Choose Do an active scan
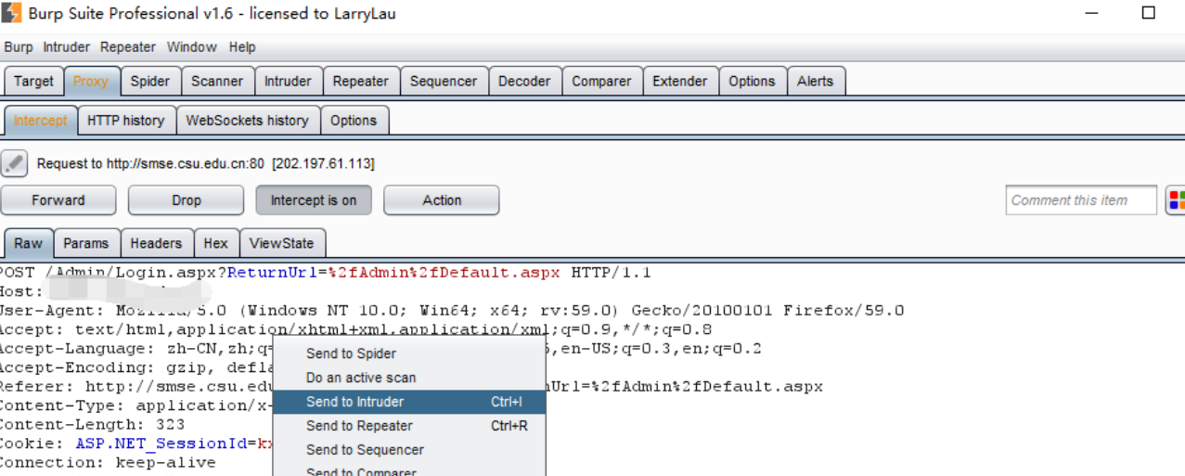The height and width of the screenshot is (476, 1185). (x=409, y=378)
